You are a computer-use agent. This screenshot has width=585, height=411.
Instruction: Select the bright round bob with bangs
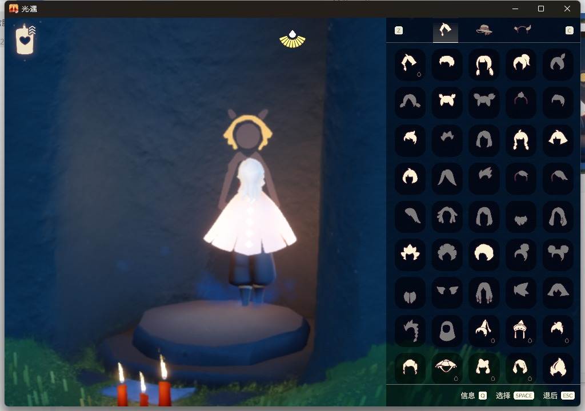tap(410, 178)
